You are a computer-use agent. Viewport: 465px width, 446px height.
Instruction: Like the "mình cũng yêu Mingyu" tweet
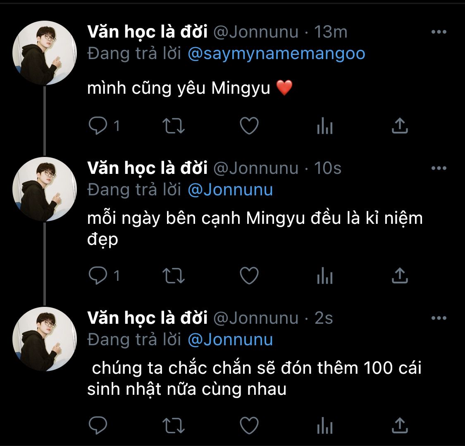pyautogui.click(x=249, y=126)
